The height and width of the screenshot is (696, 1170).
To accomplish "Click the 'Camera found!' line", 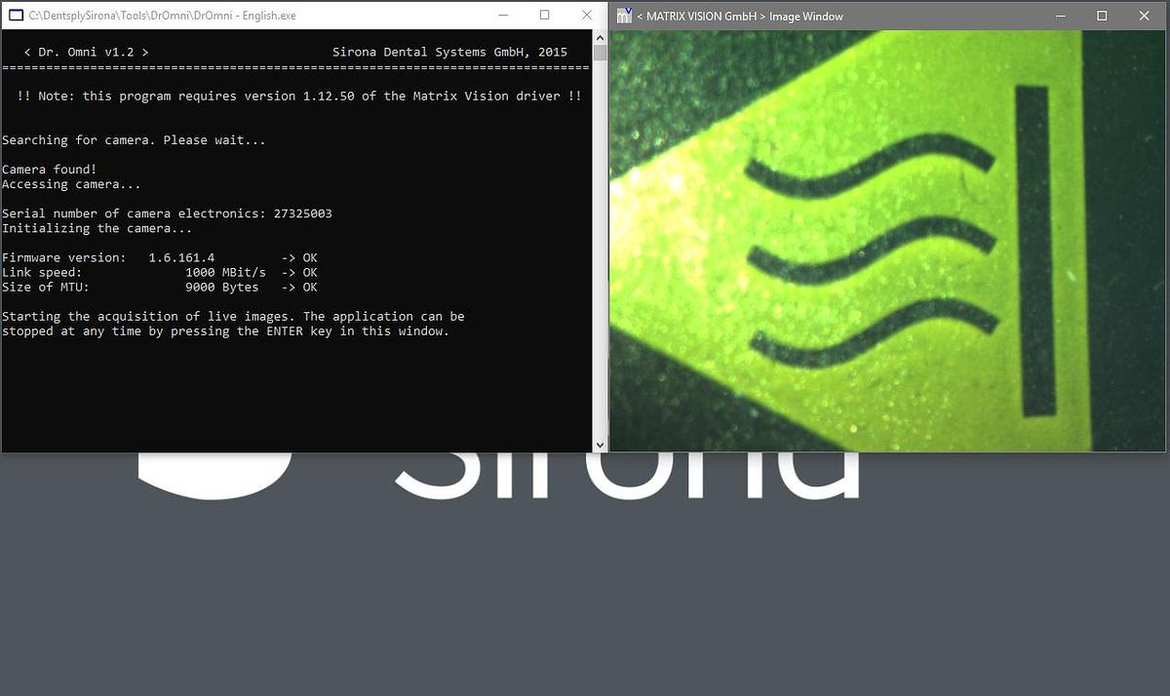I will pos(50,170).
